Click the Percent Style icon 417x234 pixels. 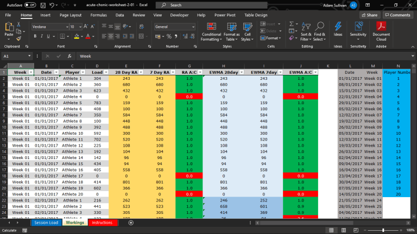pos(169,36)
